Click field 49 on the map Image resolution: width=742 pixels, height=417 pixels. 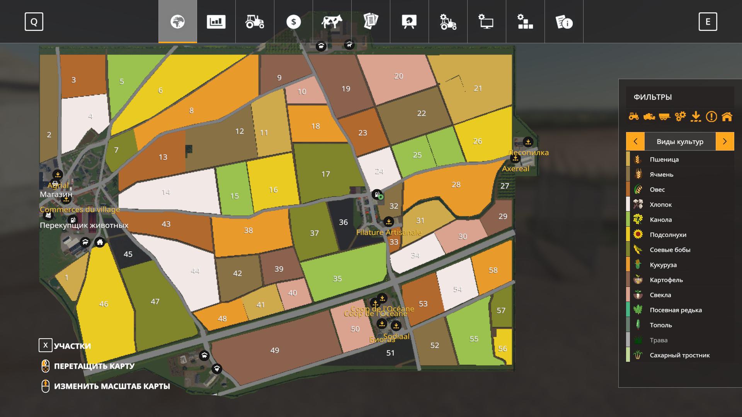click(274, 350)
